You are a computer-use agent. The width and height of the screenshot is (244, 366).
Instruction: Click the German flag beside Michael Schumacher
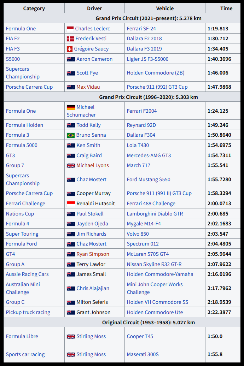pyautogui.click(x=71, y=107)
